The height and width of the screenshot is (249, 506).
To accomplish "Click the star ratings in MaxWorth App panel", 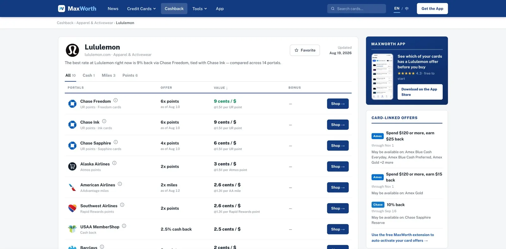I will coord(406,73).
